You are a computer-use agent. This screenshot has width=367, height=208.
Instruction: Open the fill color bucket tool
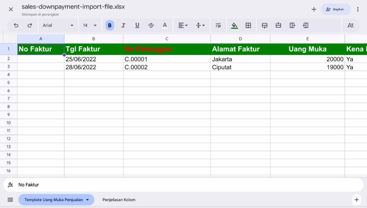click(234, 26)
